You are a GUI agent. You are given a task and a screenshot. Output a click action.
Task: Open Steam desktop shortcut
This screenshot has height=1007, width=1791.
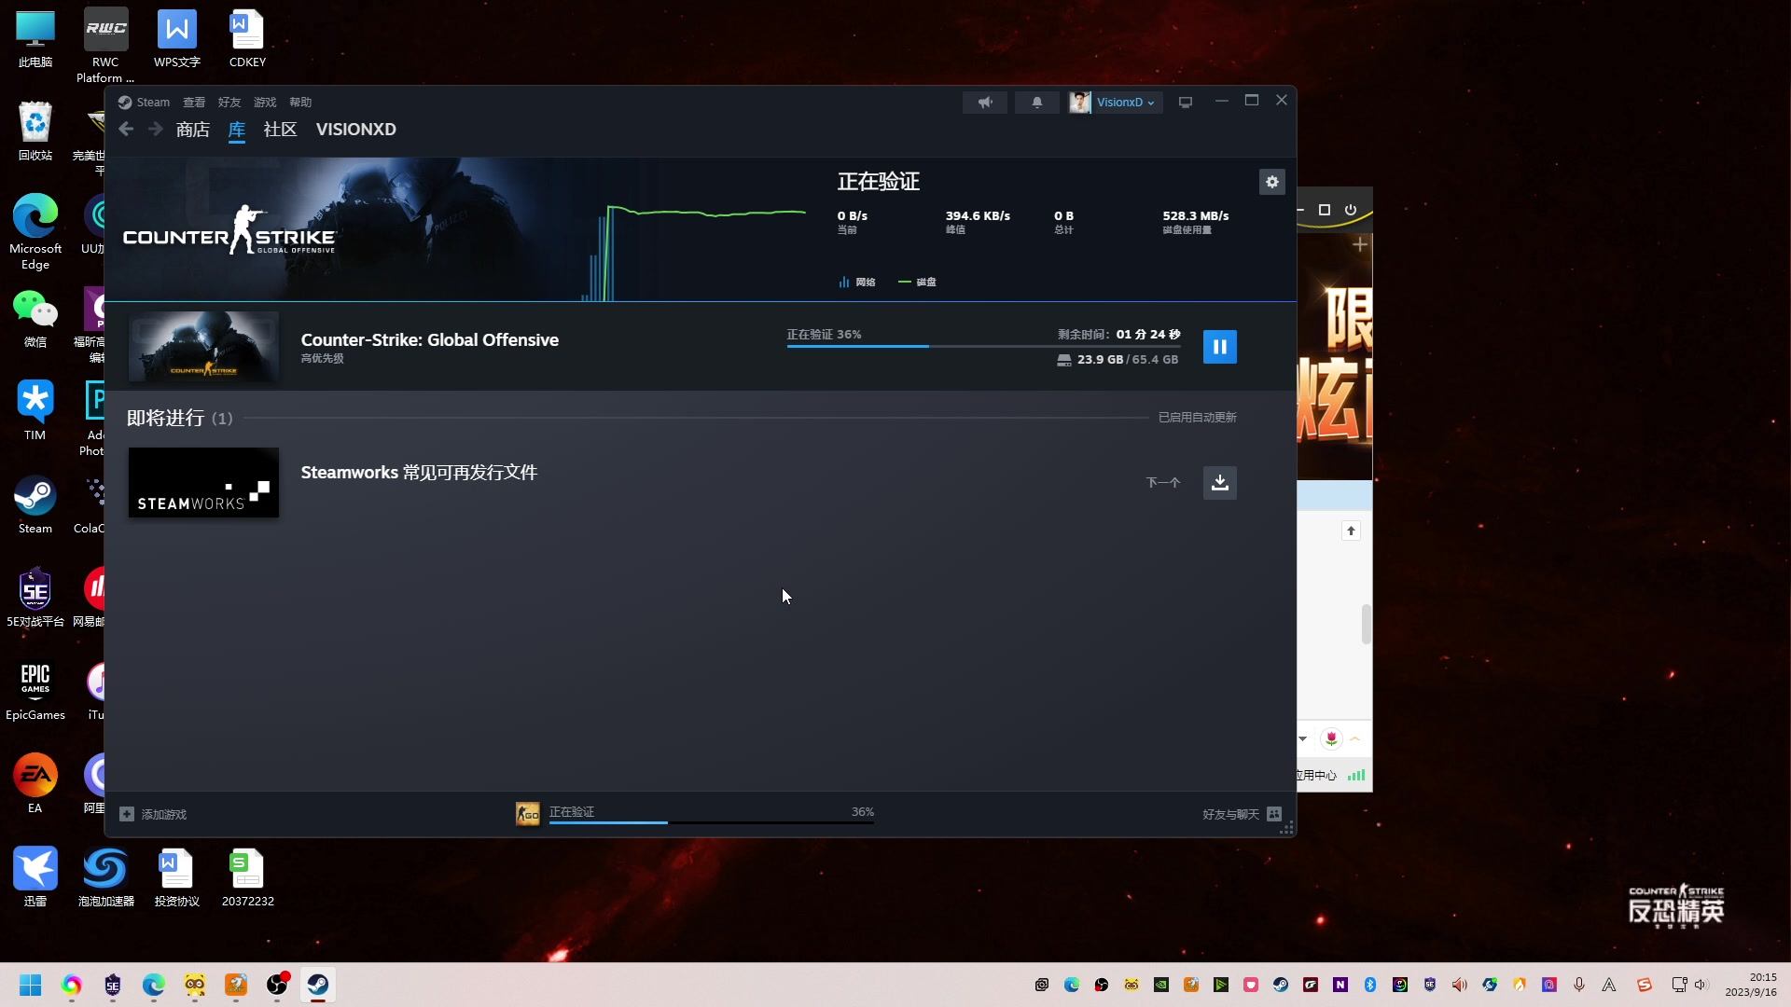(x=35, y=504)
